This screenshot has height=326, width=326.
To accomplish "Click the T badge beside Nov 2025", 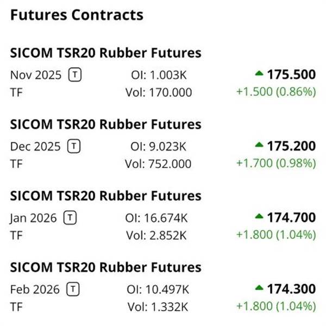I will point(74,75).
